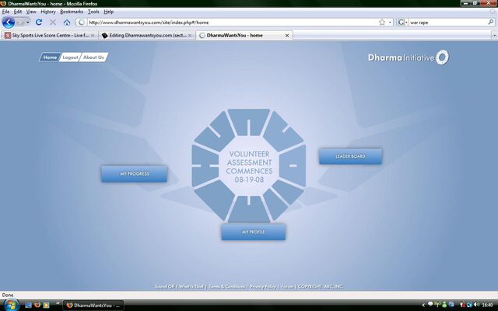
Task: Click the Copyright ABC, Inc text
Action: click(x=320, y=287)
